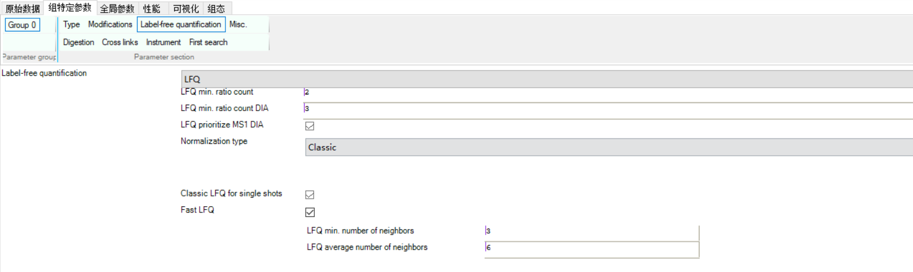Viewport: 913px width, 272px height.
Task: Open the Instrument parameter section
Action: (x=163, y=42)
